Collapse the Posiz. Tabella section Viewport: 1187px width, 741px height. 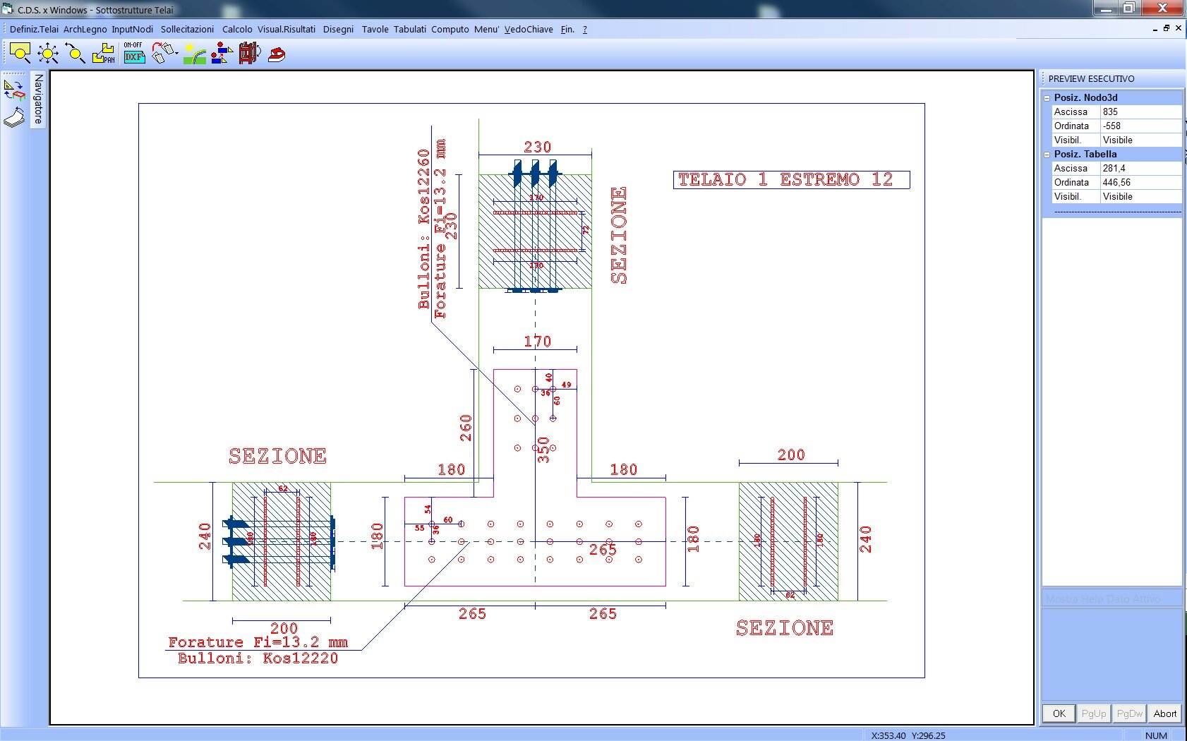point(1047,155)
